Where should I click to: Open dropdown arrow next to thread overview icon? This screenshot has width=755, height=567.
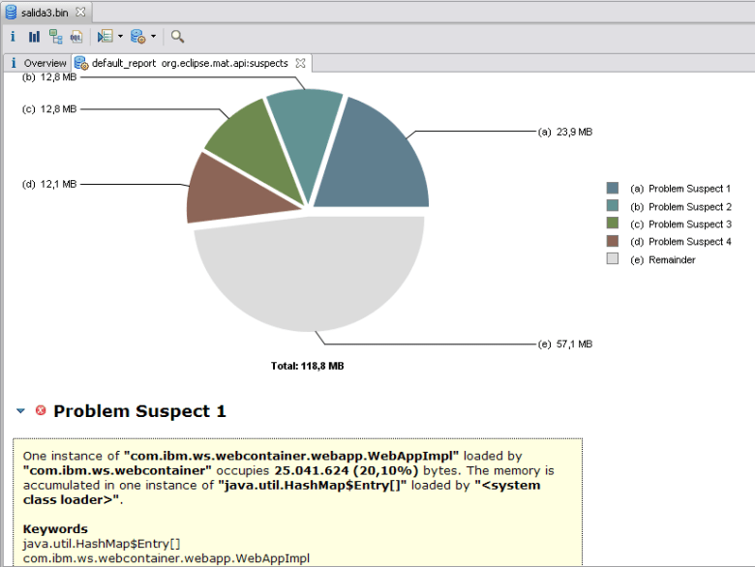coord(120,38)
